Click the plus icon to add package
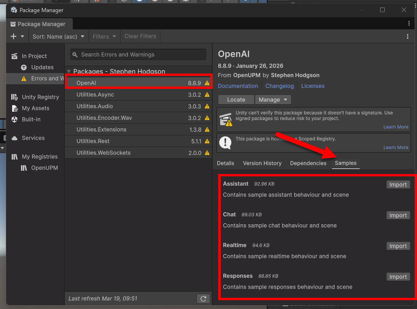The image size is (417, 309). point(14,36)
